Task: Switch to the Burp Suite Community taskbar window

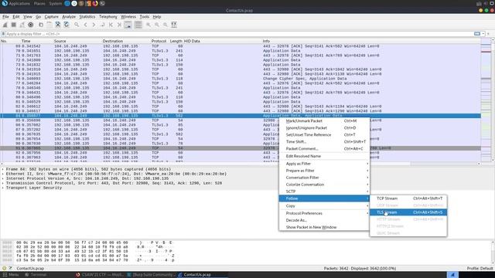Action: click(151, 275)
